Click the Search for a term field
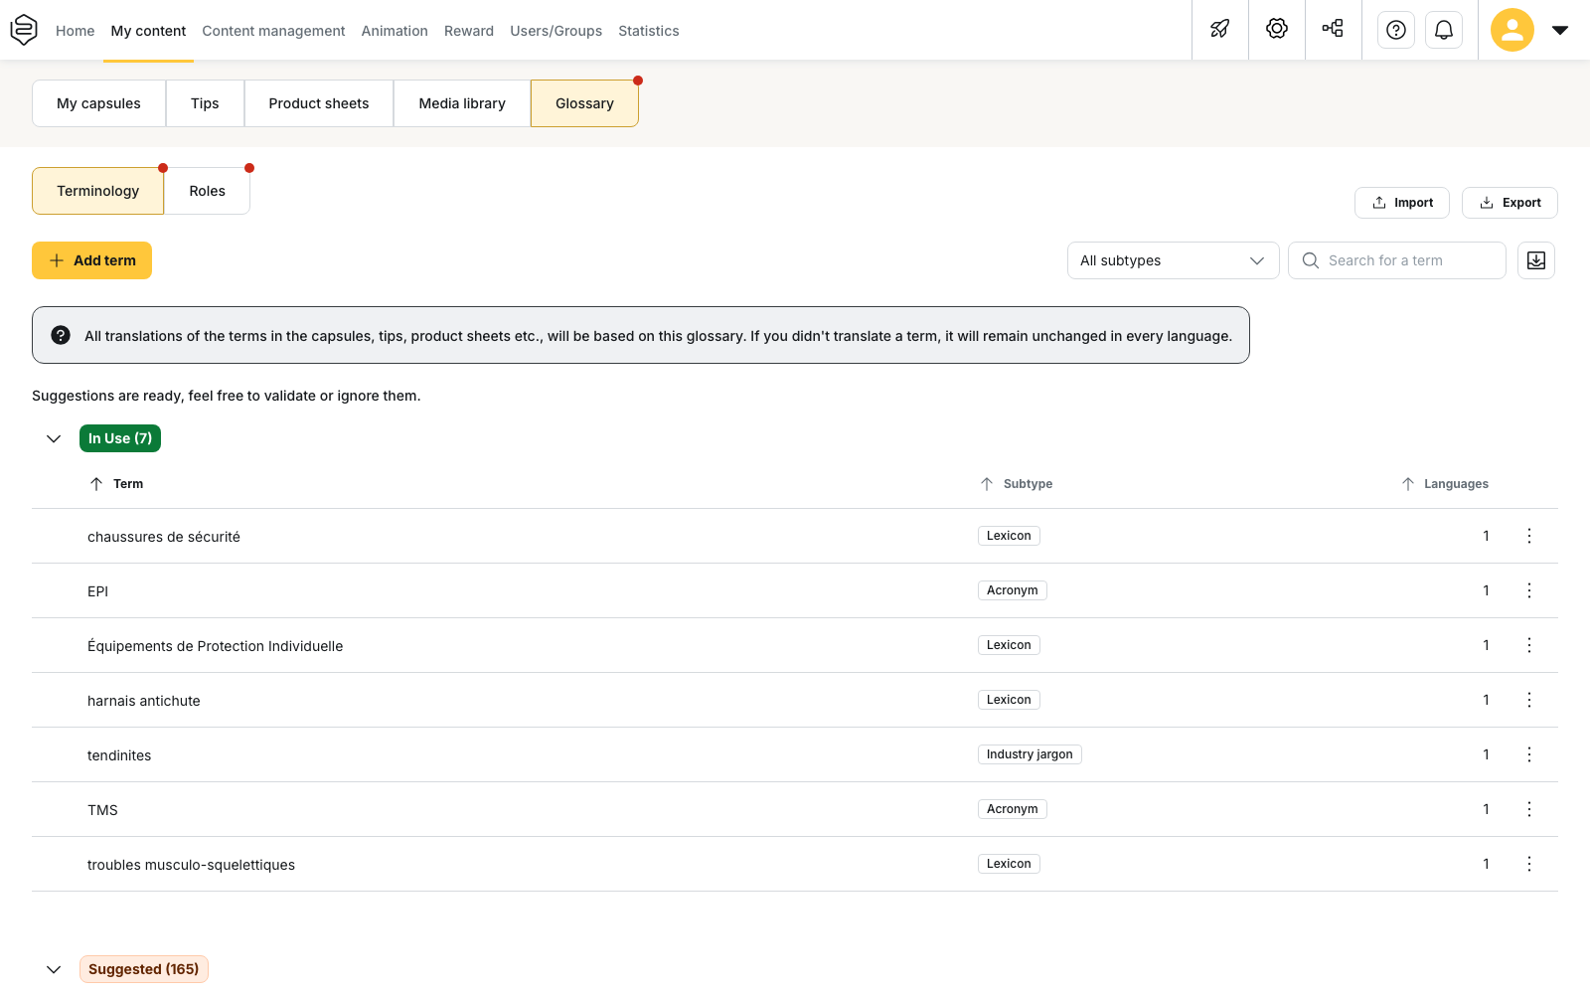 point(1397,260)
